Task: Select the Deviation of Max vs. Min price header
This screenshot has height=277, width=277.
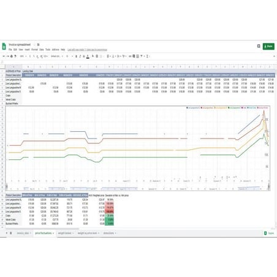Action: (x=117, y=195)
